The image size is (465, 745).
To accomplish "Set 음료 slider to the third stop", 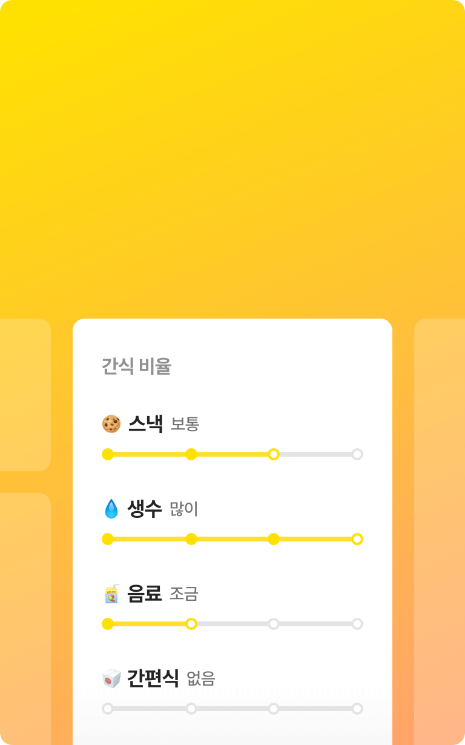I will point(274,624).
